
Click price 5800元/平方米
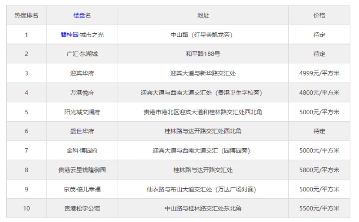click(319, 170)
